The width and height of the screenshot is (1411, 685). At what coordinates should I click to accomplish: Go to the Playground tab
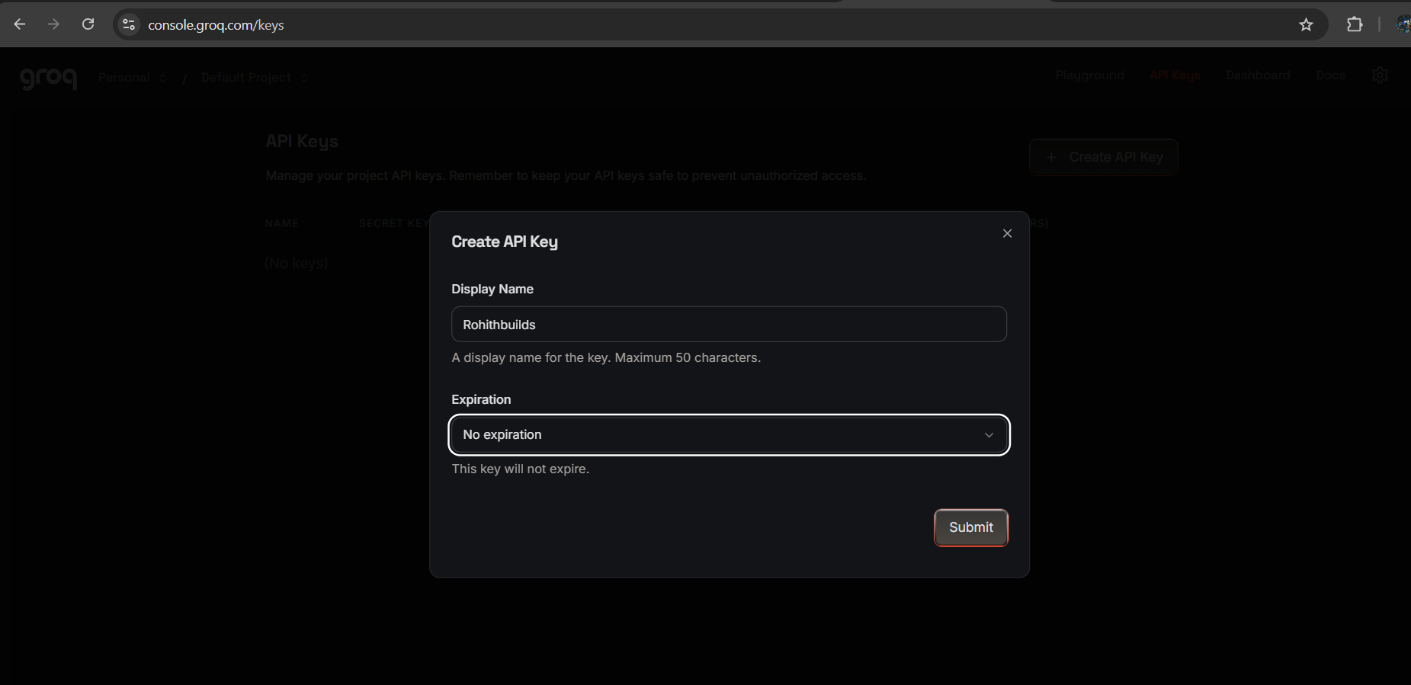point(1090,75)
